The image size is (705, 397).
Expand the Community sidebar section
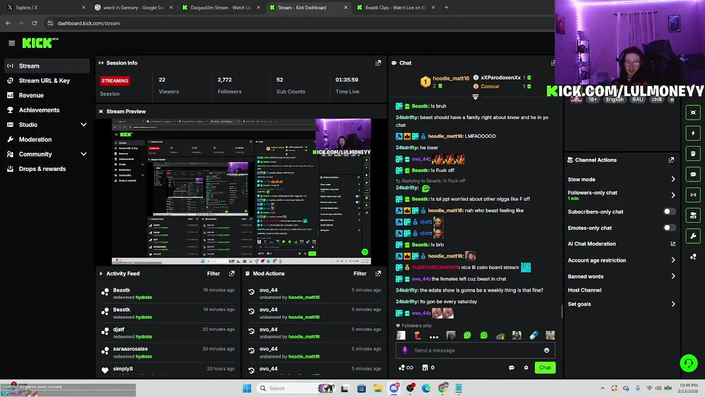(x=84, y=154)
